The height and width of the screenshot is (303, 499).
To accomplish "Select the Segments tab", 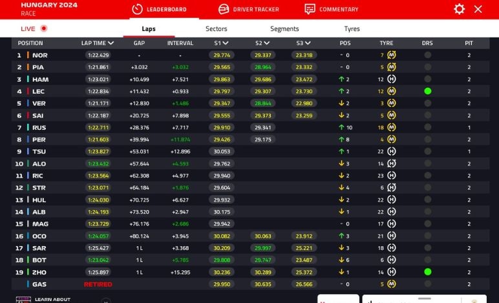I will point(284,28).
